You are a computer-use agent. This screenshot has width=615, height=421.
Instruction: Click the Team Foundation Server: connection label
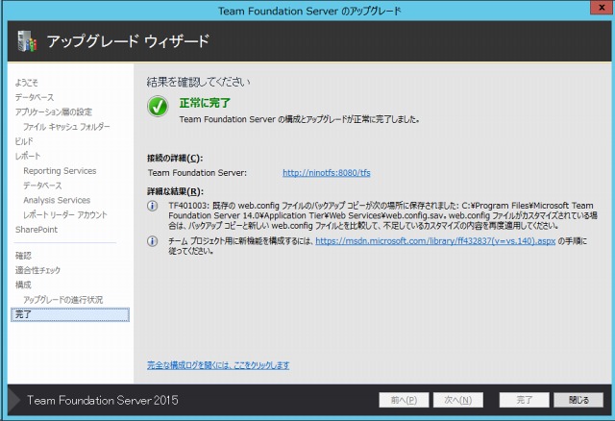click(x=197, y=173)
